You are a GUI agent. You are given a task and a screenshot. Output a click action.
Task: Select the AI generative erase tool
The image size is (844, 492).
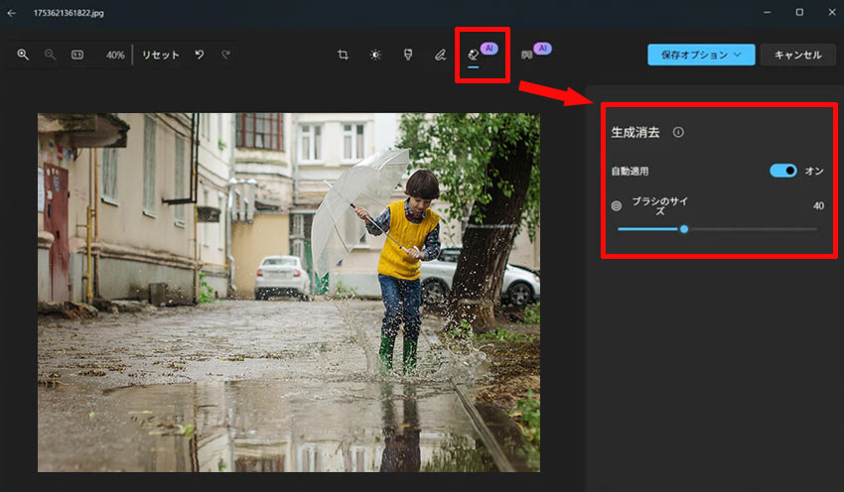coord(474,56)
